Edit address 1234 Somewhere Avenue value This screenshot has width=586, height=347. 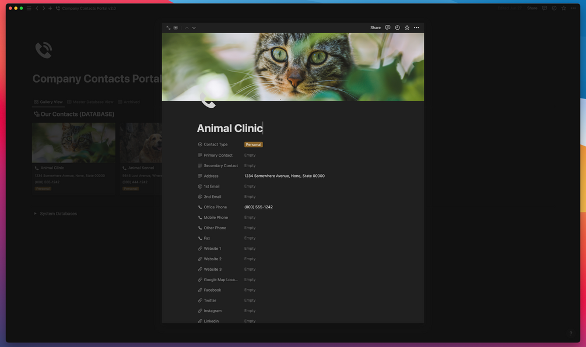[285, 176]
